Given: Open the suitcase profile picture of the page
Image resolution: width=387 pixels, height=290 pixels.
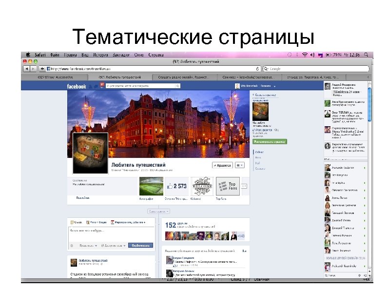Looking at the screenshot, I should point(90,153).
